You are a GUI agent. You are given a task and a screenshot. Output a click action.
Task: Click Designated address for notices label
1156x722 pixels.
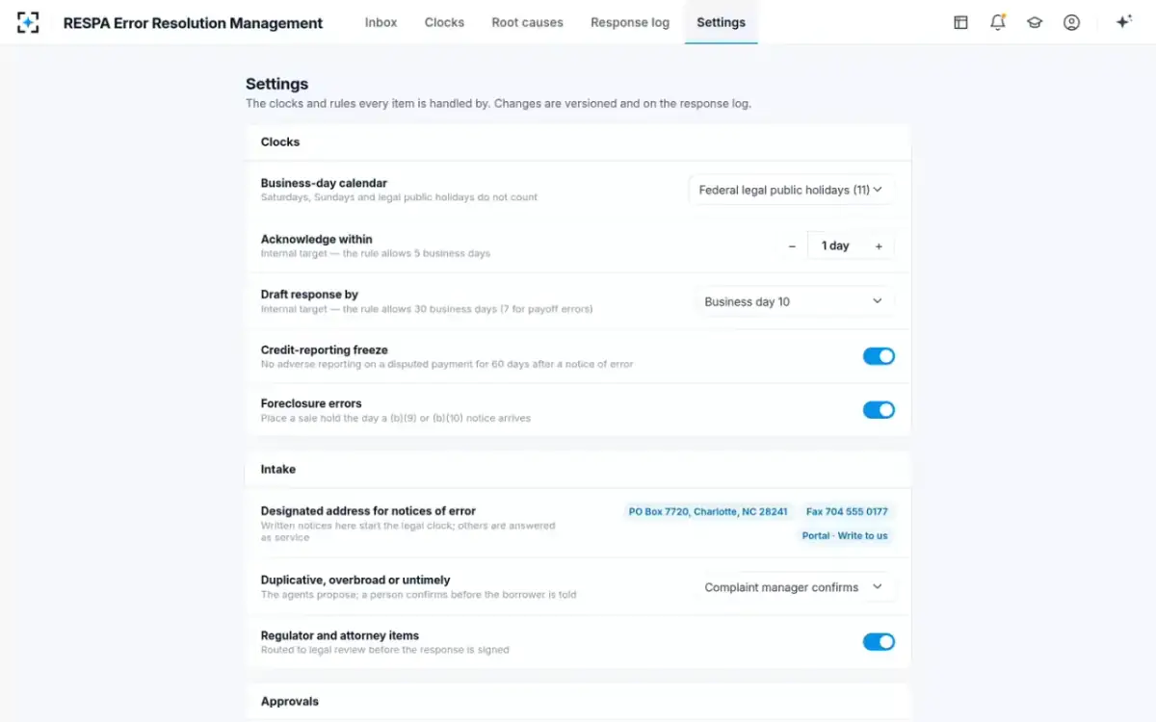(x=368, y=511)
